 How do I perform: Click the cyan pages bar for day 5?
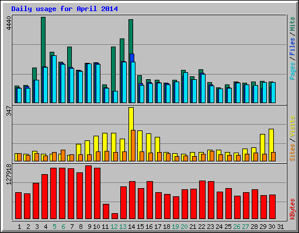pos(54,79)
